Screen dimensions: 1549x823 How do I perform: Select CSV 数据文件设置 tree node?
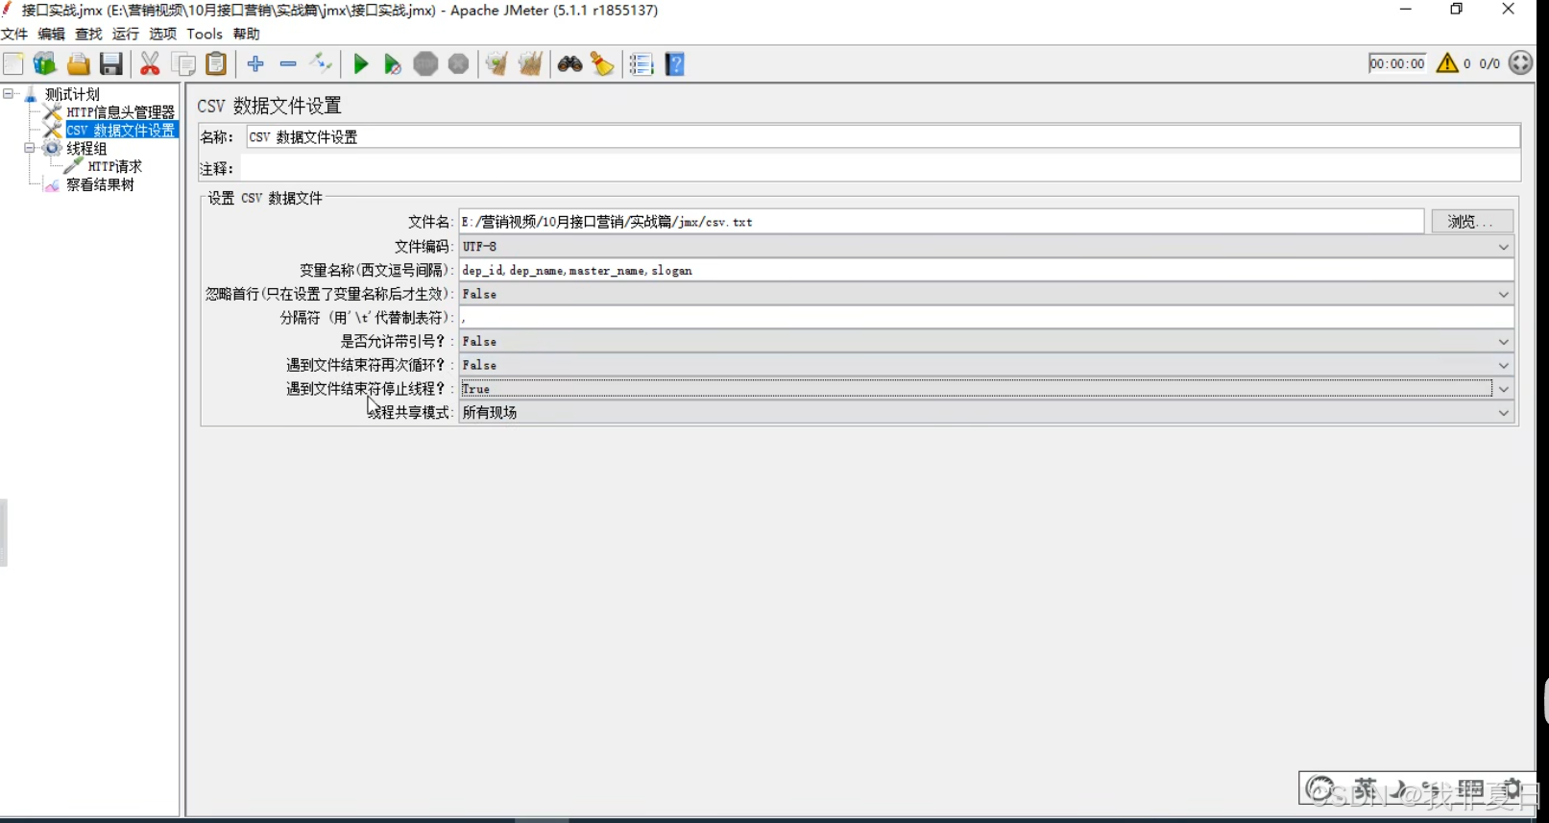click(121, 130)
